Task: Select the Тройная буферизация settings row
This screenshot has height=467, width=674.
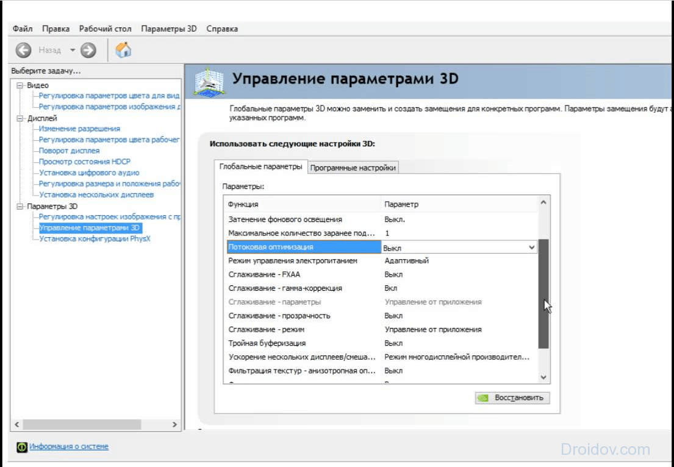Action: tap(267, 343)
